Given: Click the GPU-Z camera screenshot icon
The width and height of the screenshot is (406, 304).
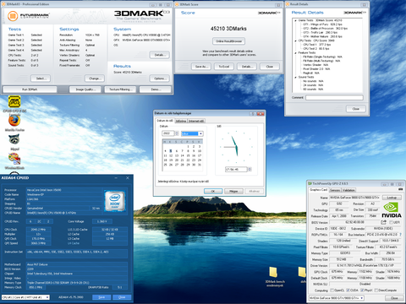Looking at the screenshot, I should pyautogui.click(x=399, y=189).
